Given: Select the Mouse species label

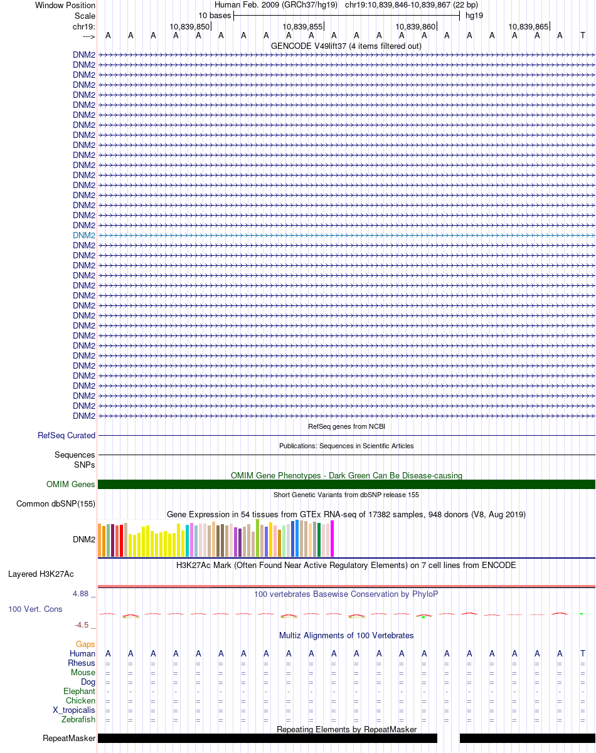Looking at the screenshot, I should 83,672.
